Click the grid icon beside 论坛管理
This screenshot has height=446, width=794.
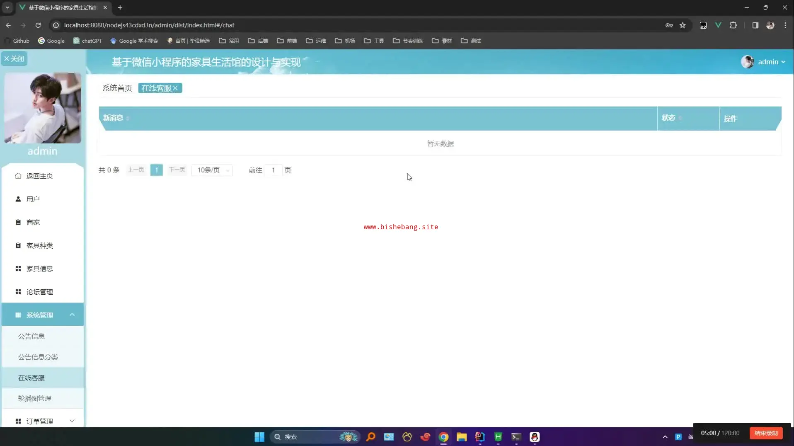pos(18,292)
